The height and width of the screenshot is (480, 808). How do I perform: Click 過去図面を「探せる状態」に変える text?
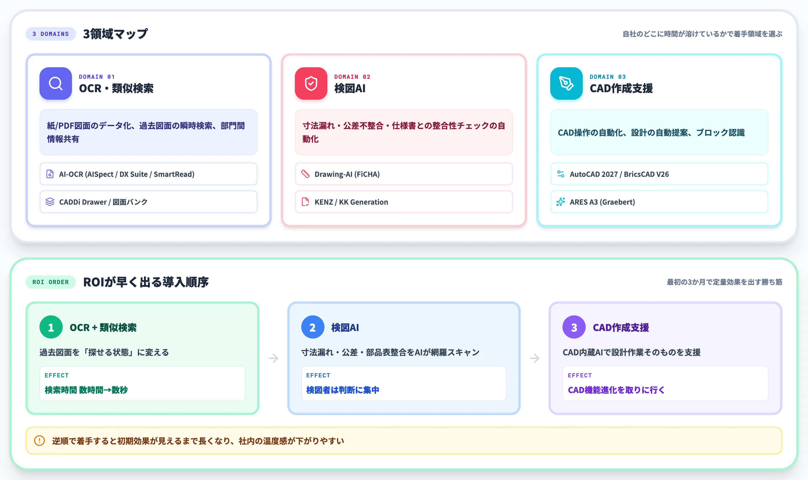104,352
